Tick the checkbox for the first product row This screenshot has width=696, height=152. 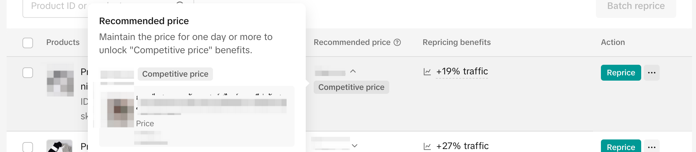(x=28, y=73)
